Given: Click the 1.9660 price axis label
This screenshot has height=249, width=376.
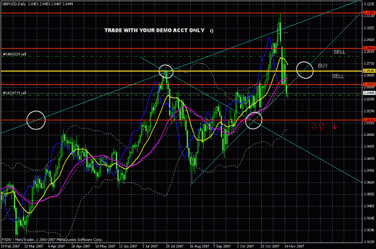Looking at the screenshot, I should tap(369, 182).
